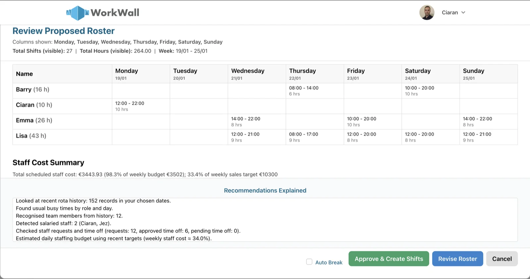530x279 pixels.
Task: Click Barry (16 h) row name
Action: point(32,89)
